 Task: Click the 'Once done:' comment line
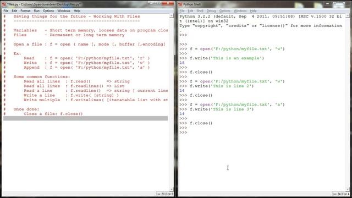tap(26, 109)
